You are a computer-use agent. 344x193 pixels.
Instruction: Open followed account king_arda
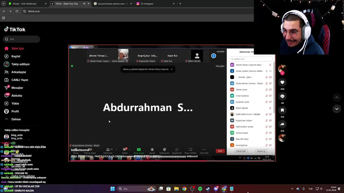point(17,137)
